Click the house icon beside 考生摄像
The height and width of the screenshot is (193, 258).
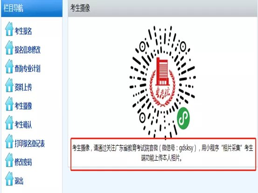(9, 104)
